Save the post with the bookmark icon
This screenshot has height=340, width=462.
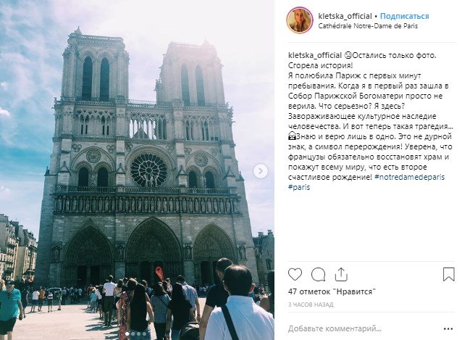click(x=448, y=275)
